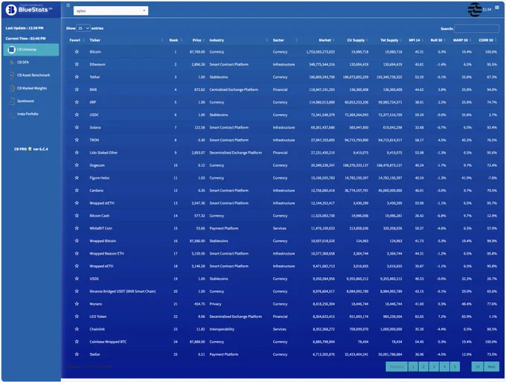Open CB Universe in sidebar
Screen dimensions: 506x382
(31, 49)
